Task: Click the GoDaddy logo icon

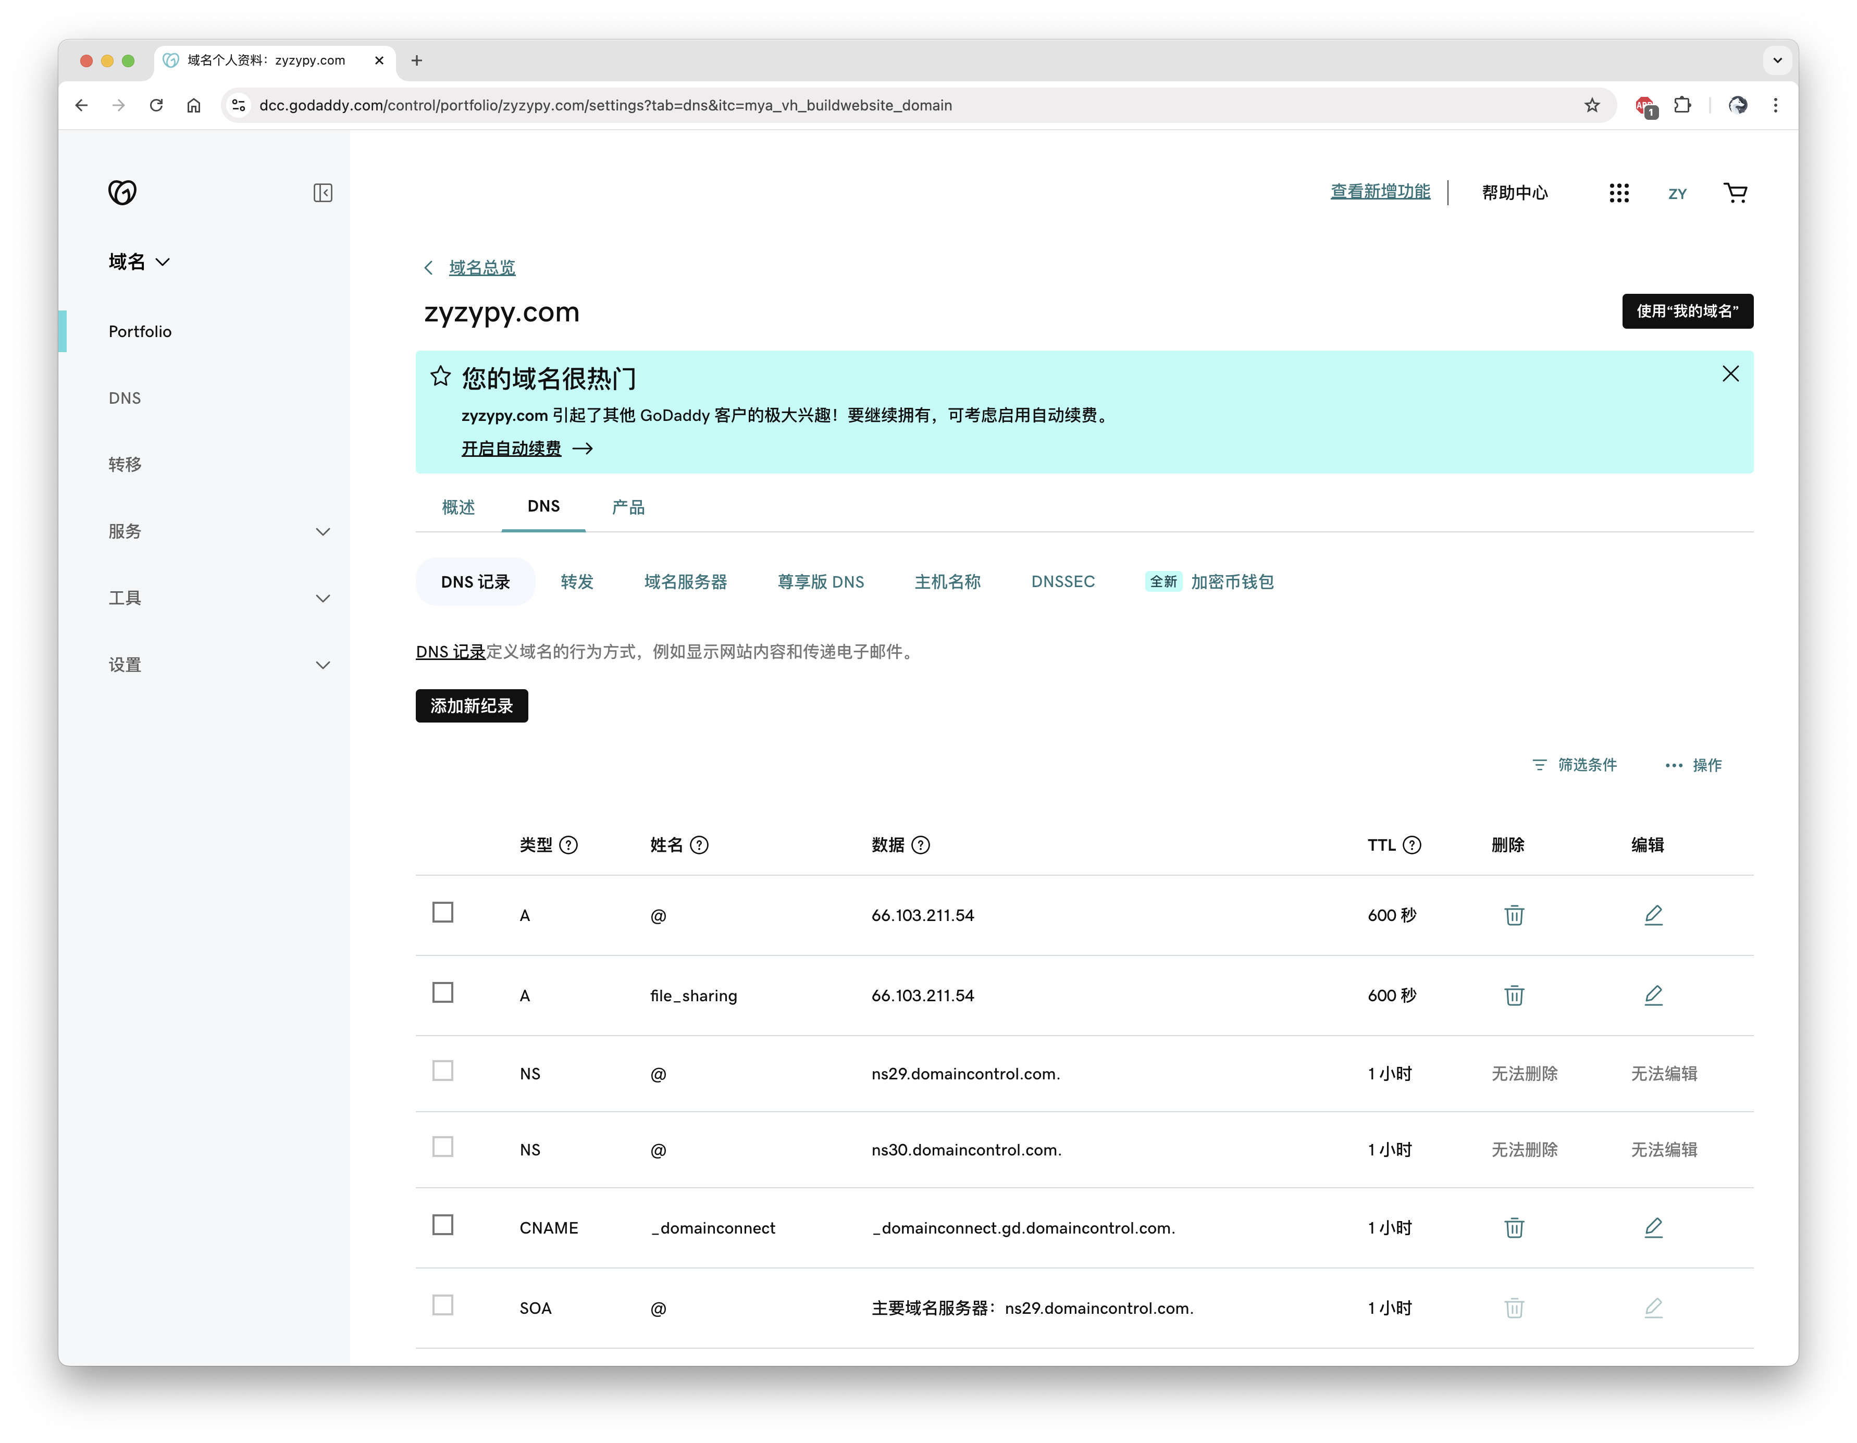Action: pos(122,193)
